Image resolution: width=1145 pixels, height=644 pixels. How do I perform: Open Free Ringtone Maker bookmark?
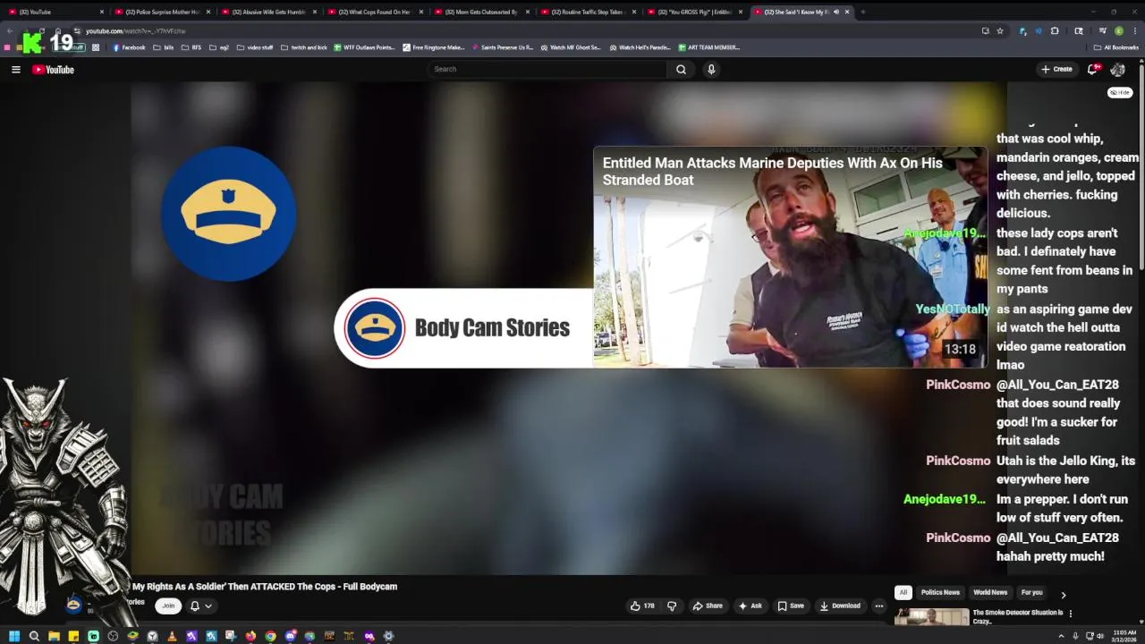point(434,47)
